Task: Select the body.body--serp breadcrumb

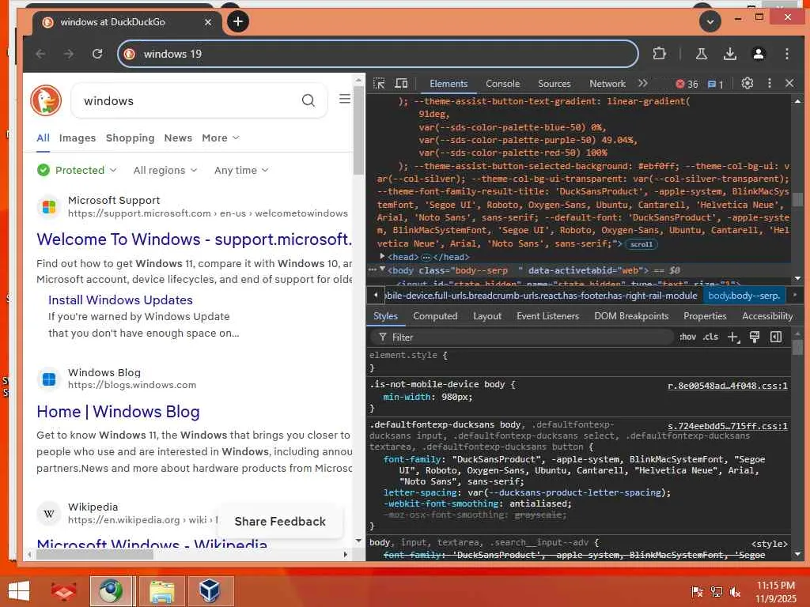Action: [x=744, y=296]
